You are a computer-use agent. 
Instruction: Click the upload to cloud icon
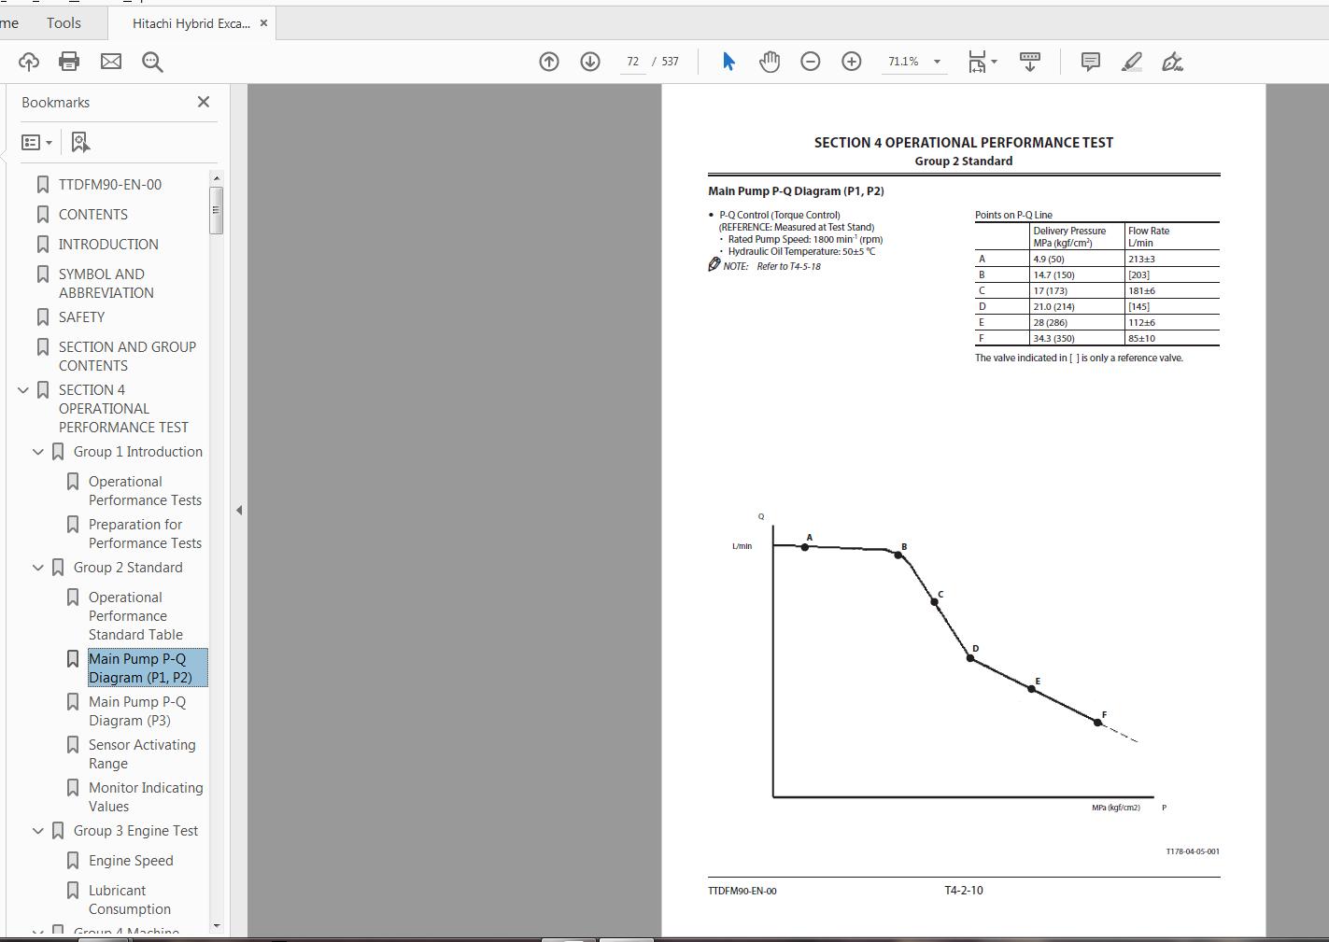coord(29,62)
